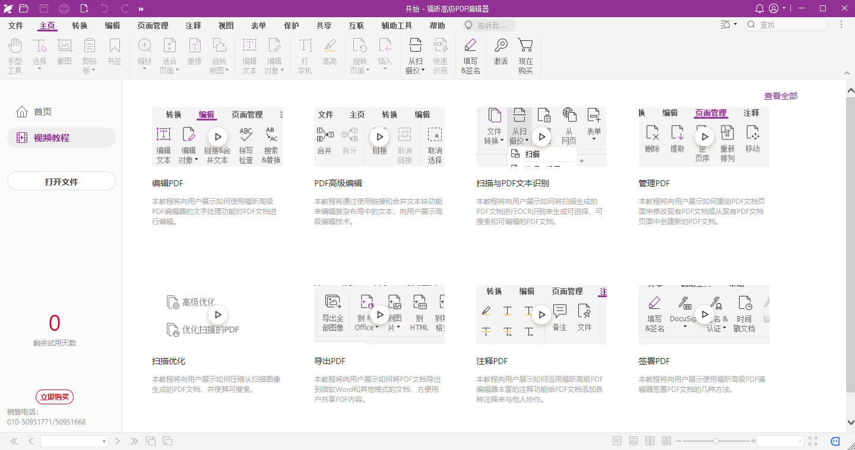The image size is (855, 450).
Task: Click the undo arrow in title bar
Action: (x=104, y=8)
